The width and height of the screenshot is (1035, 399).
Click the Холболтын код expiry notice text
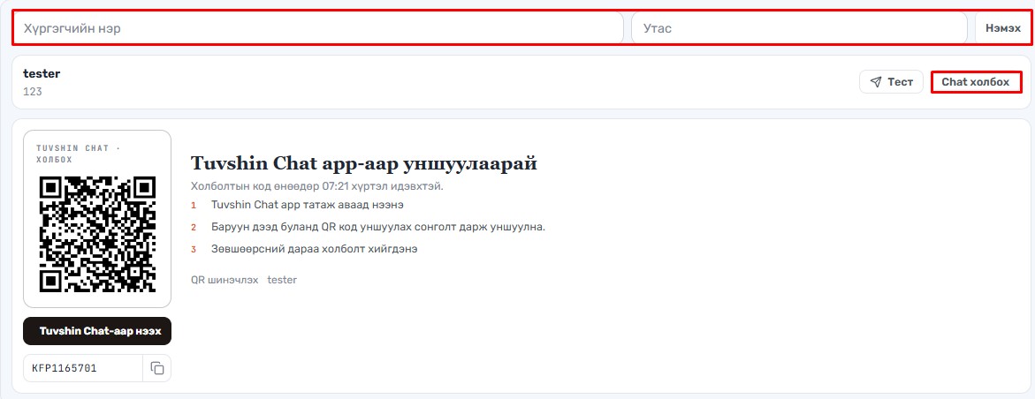pyautogui.click(x=316, y=186)
